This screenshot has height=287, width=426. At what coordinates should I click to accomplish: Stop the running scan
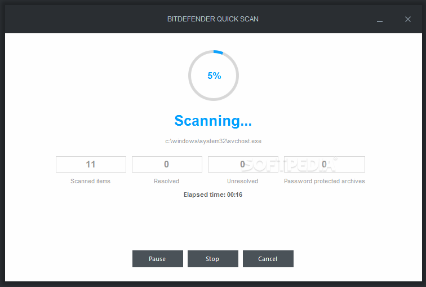[213, 259]
